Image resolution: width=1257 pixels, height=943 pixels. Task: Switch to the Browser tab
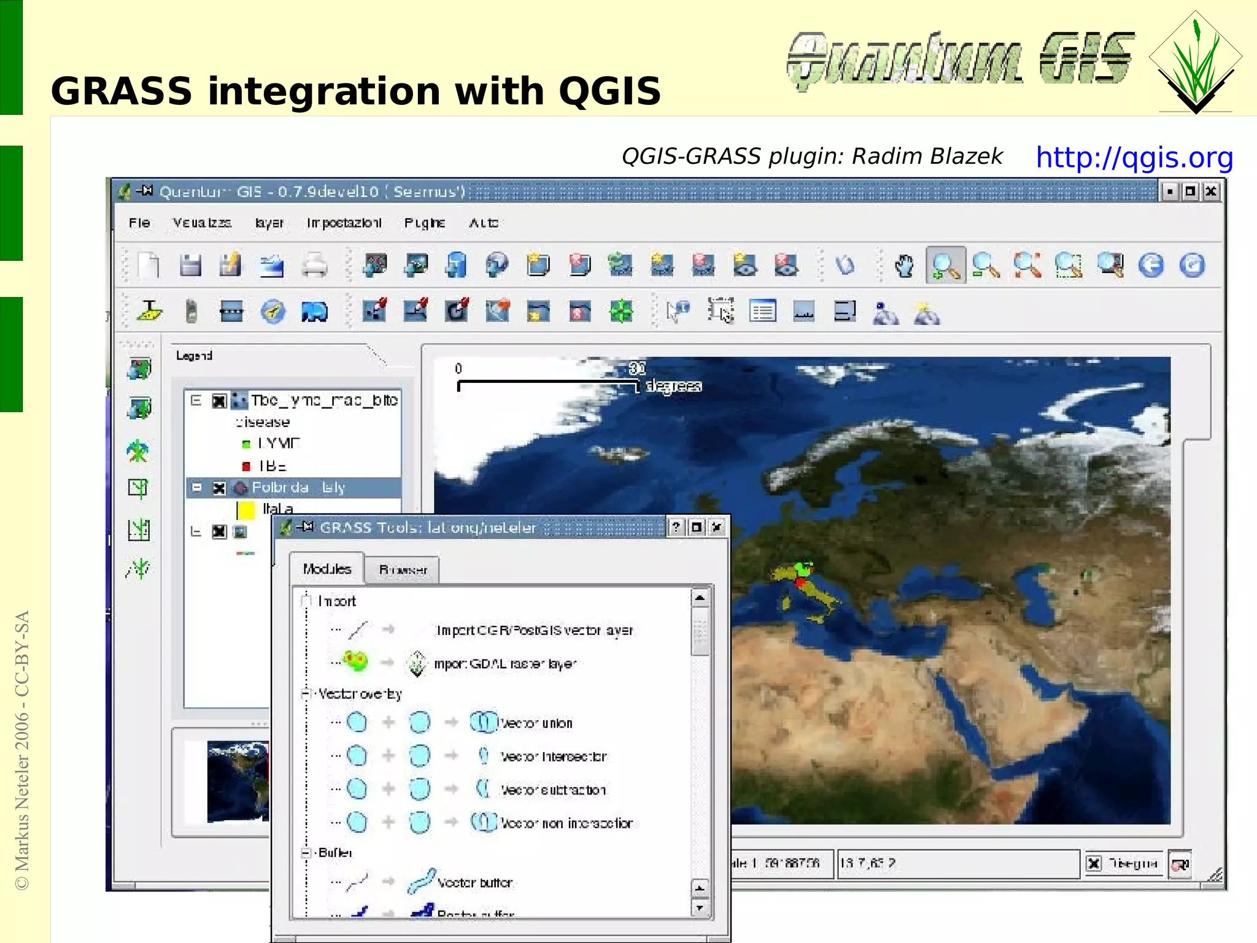point(403,570)
